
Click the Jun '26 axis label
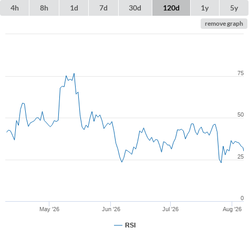(111, 209)
